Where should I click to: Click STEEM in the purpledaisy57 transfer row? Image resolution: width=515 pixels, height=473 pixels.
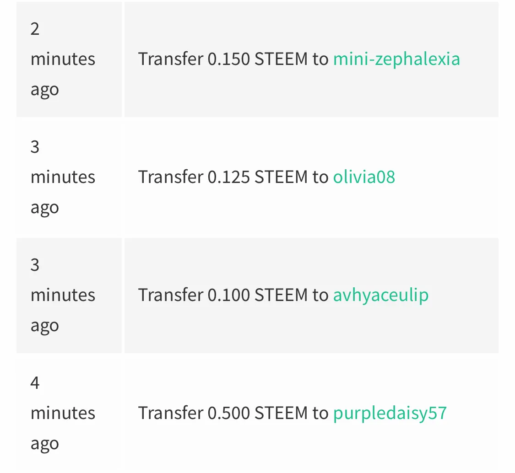coord(281,413)
